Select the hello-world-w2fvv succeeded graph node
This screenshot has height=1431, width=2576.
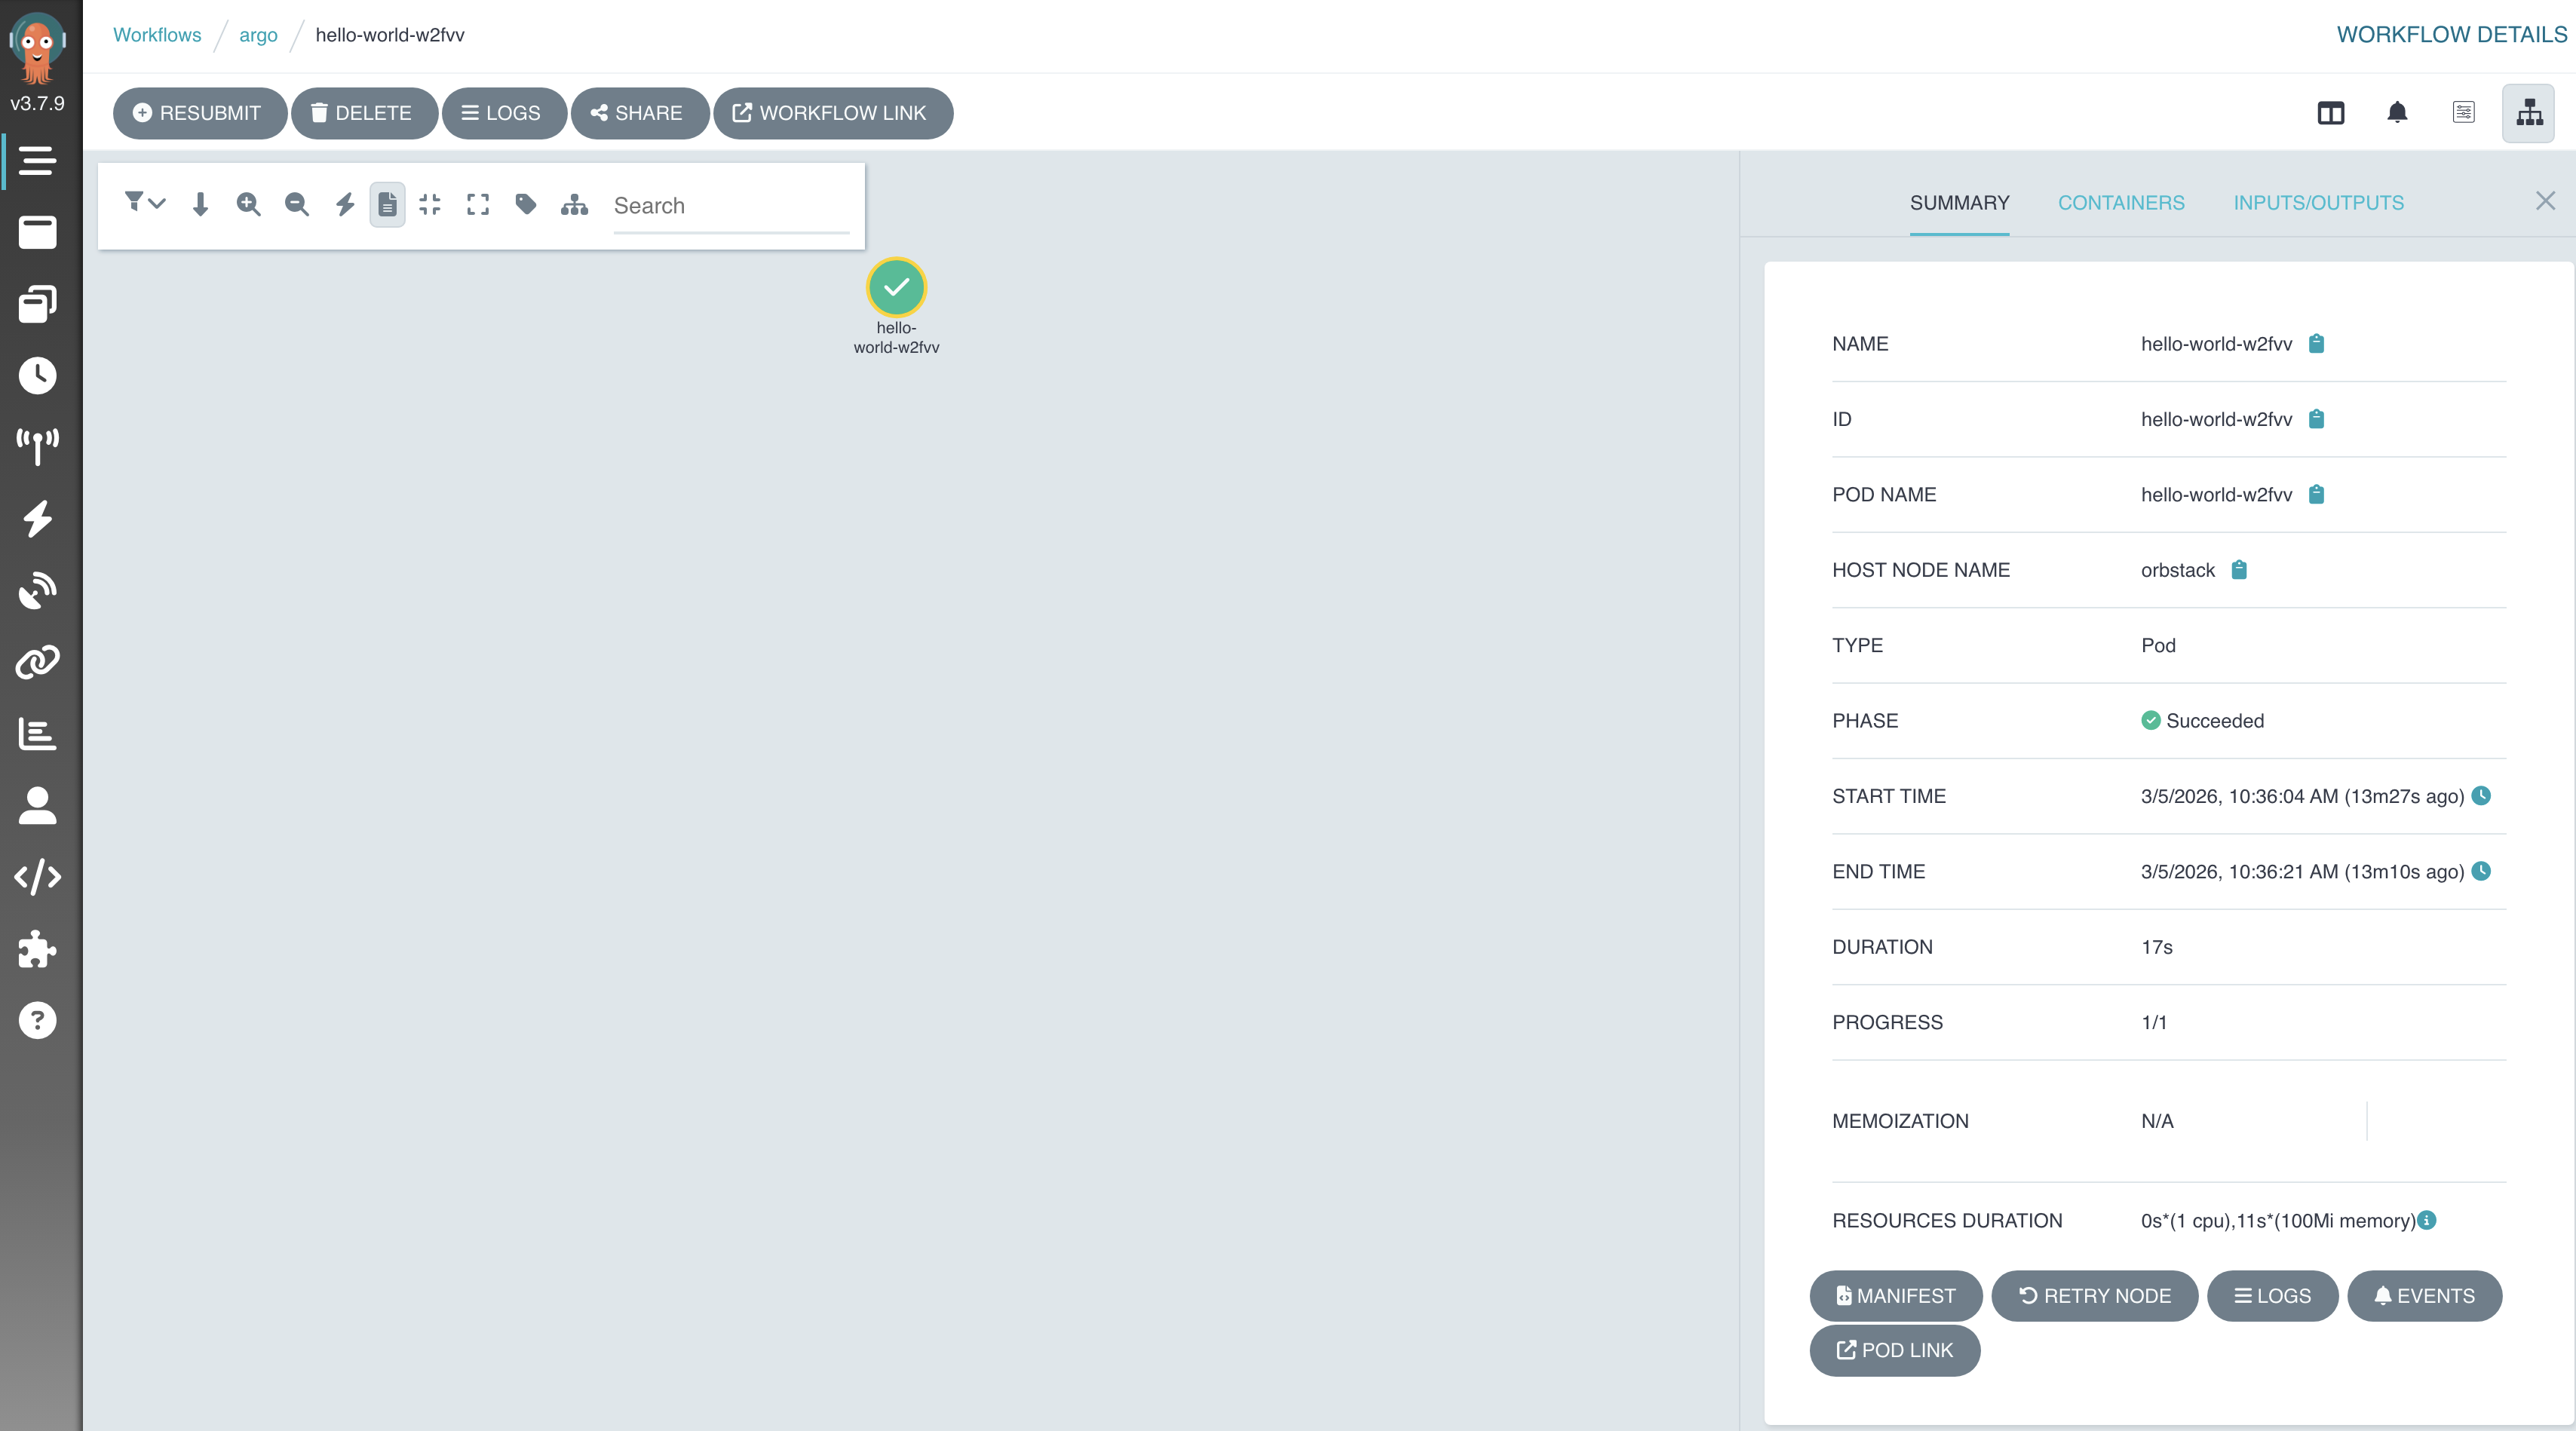(896, 288)
